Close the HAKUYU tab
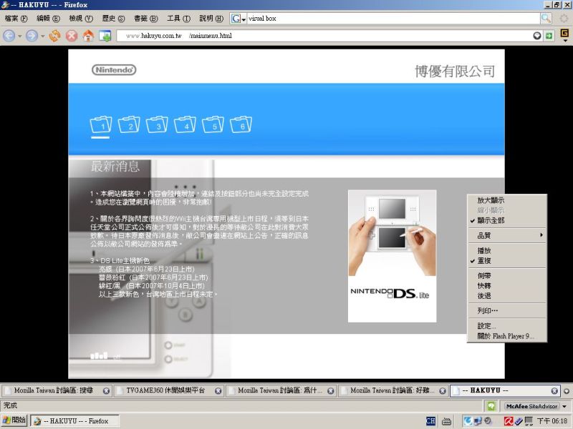The height and width of the screenshot is (429, 573). [554, 390]
